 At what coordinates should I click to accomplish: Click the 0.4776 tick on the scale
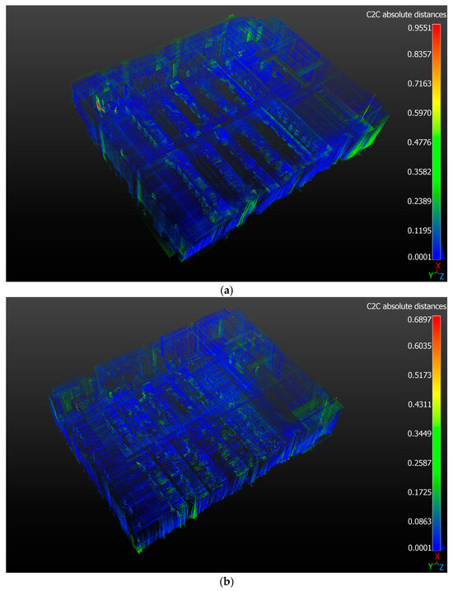(419, 142)
